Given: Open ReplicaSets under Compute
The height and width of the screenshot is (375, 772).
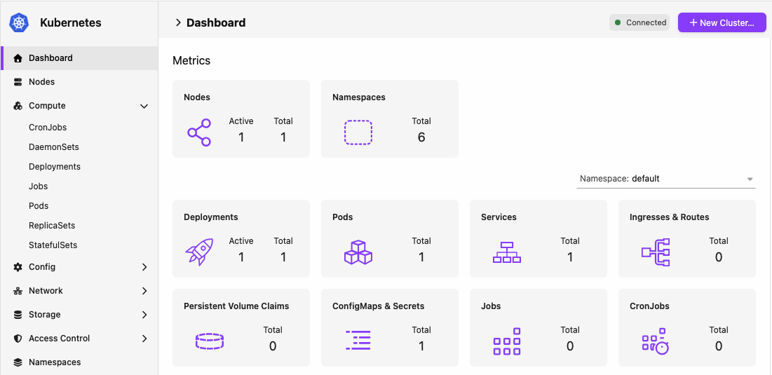Looking at the screenshot, I should point(52,226).
